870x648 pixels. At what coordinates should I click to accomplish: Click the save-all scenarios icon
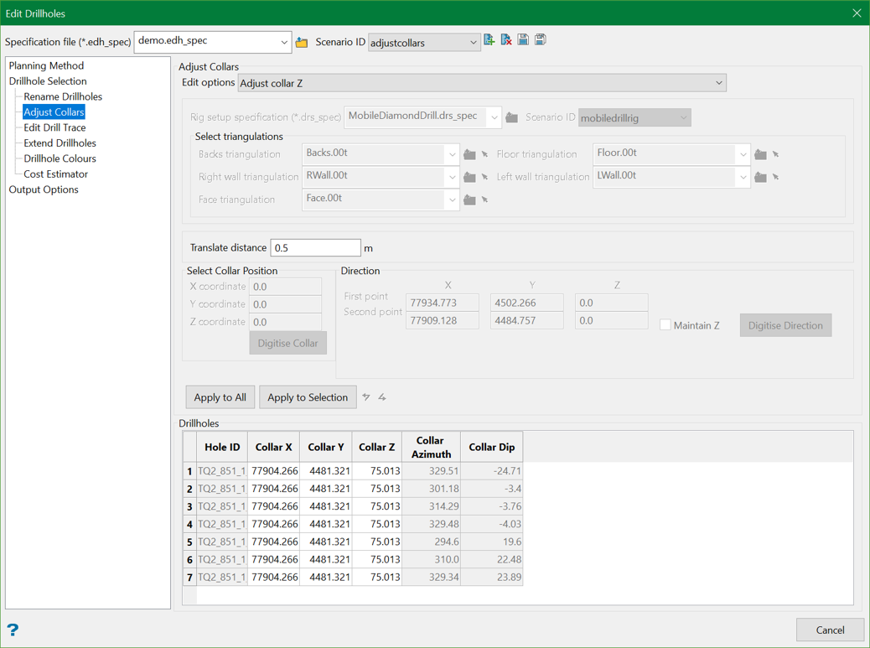[541, 40]
